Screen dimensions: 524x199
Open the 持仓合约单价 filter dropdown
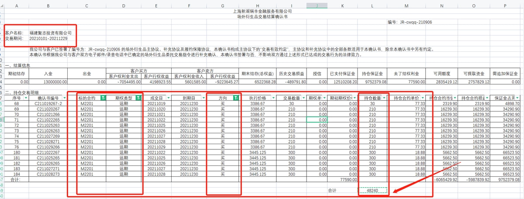coord(424,98)
